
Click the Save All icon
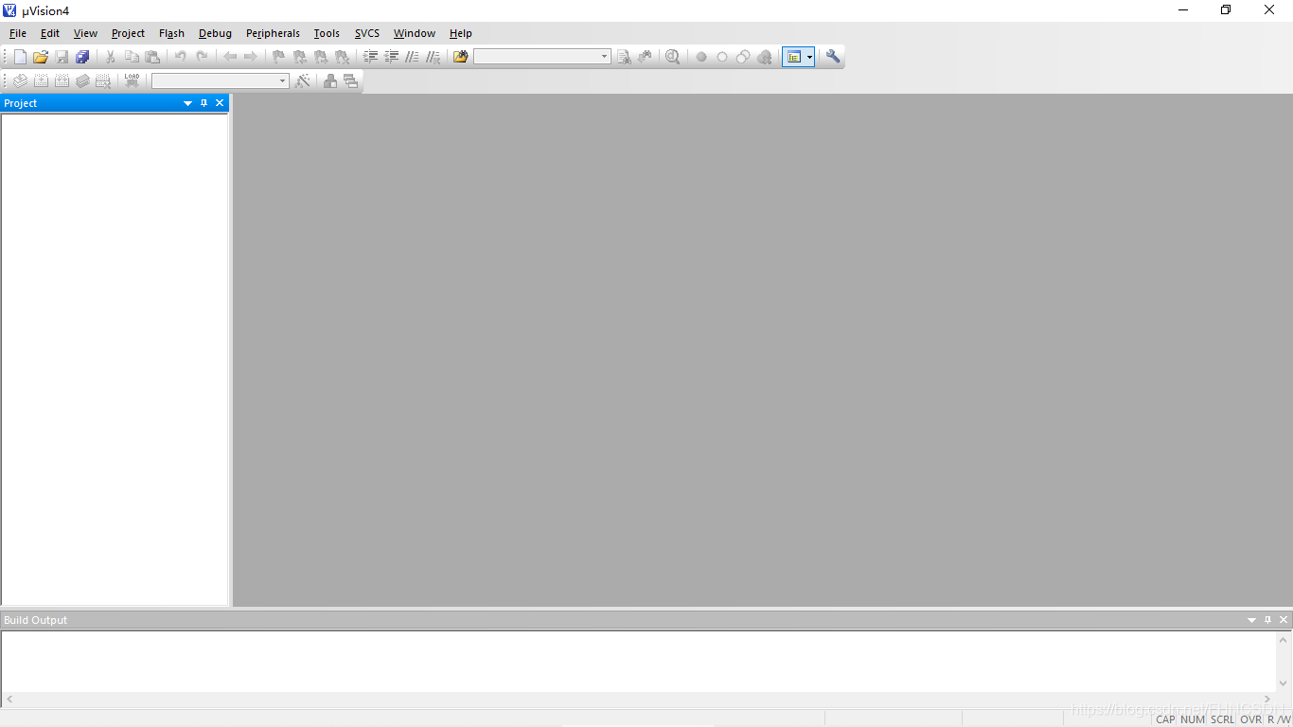click(x=82, y=57)
